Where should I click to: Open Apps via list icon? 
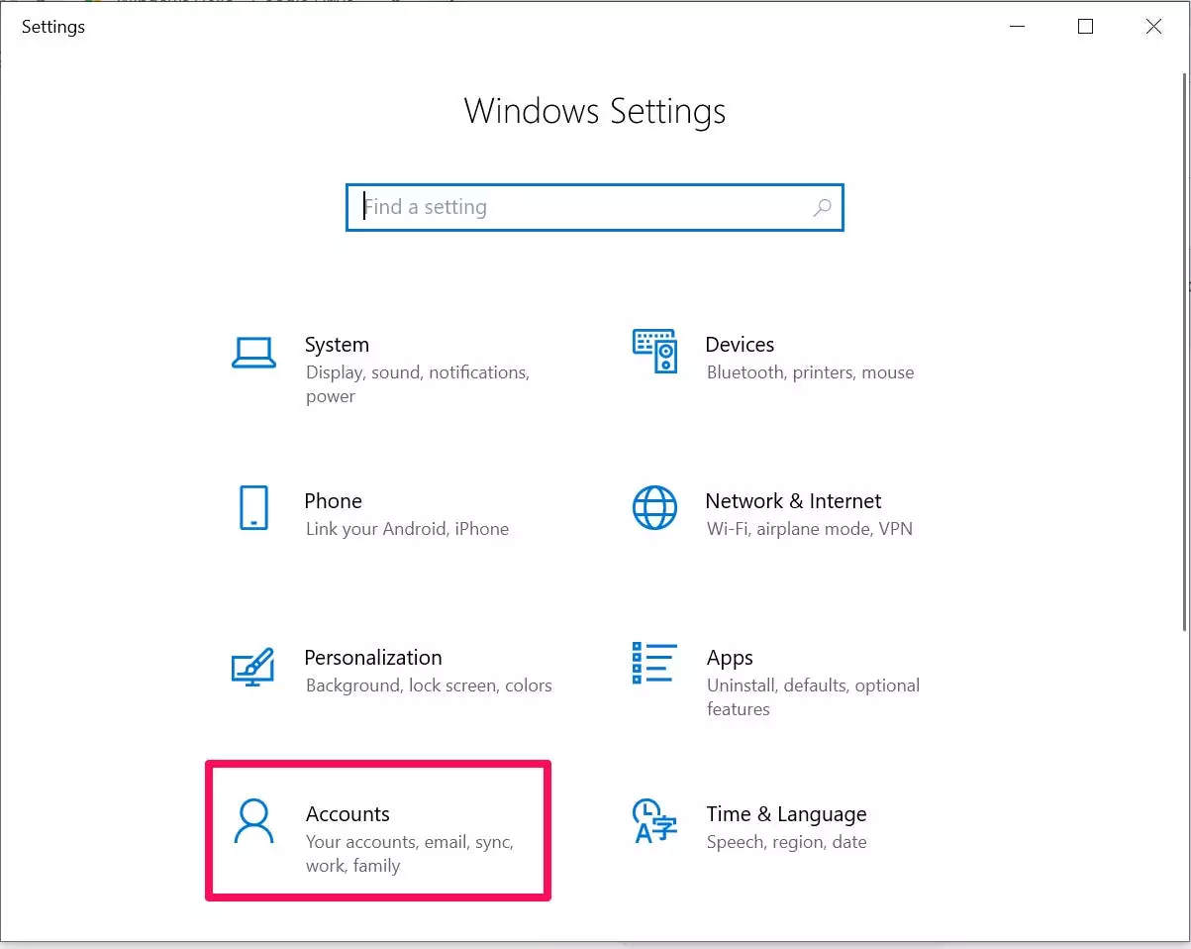click(x=654, y=663)
